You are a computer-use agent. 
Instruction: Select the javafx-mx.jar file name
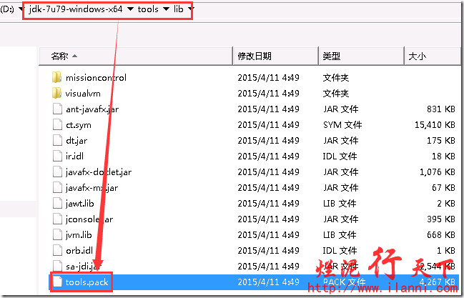(86, 187)
